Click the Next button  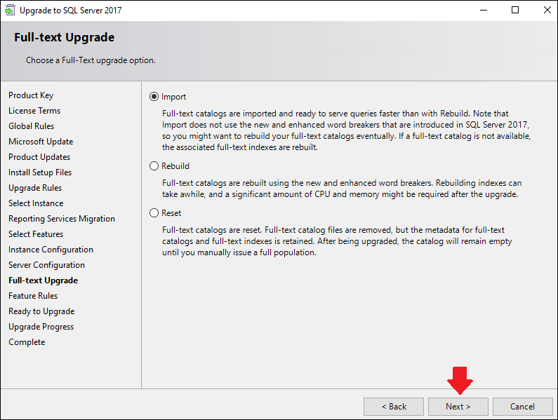click(458, 407)
